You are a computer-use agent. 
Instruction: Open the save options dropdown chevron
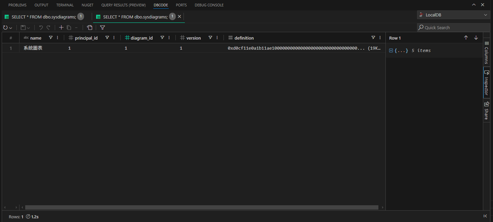pyautogui.click(x=29, y=28)
